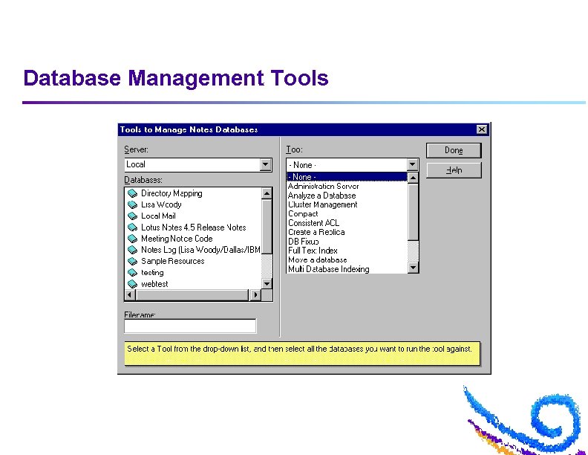This screenshot has width=588, height=455.
Task: Select Meeting Notice Code database name
Action: tap(177, 239)
